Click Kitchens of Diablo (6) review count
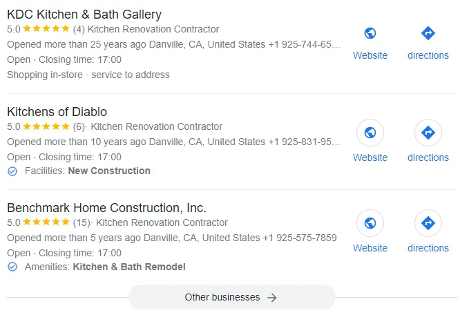The image size is (460, 315). pos(79,126)
